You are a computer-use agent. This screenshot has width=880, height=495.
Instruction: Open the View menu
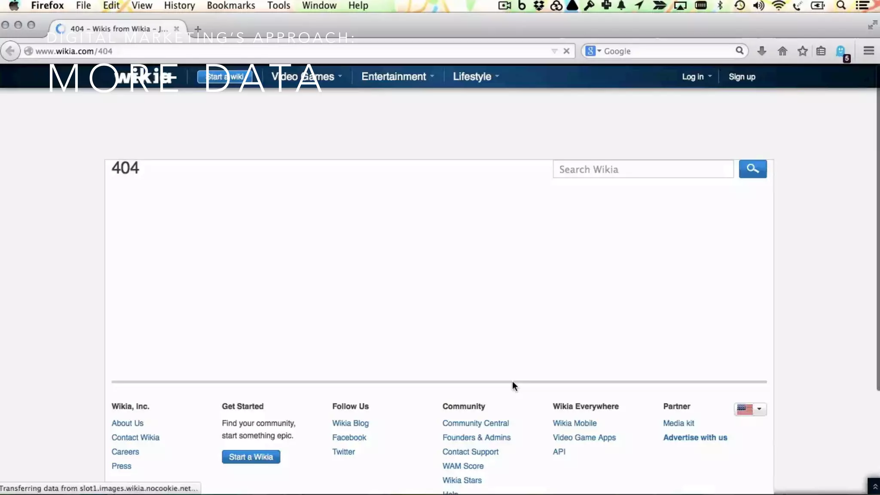[142, 6]
